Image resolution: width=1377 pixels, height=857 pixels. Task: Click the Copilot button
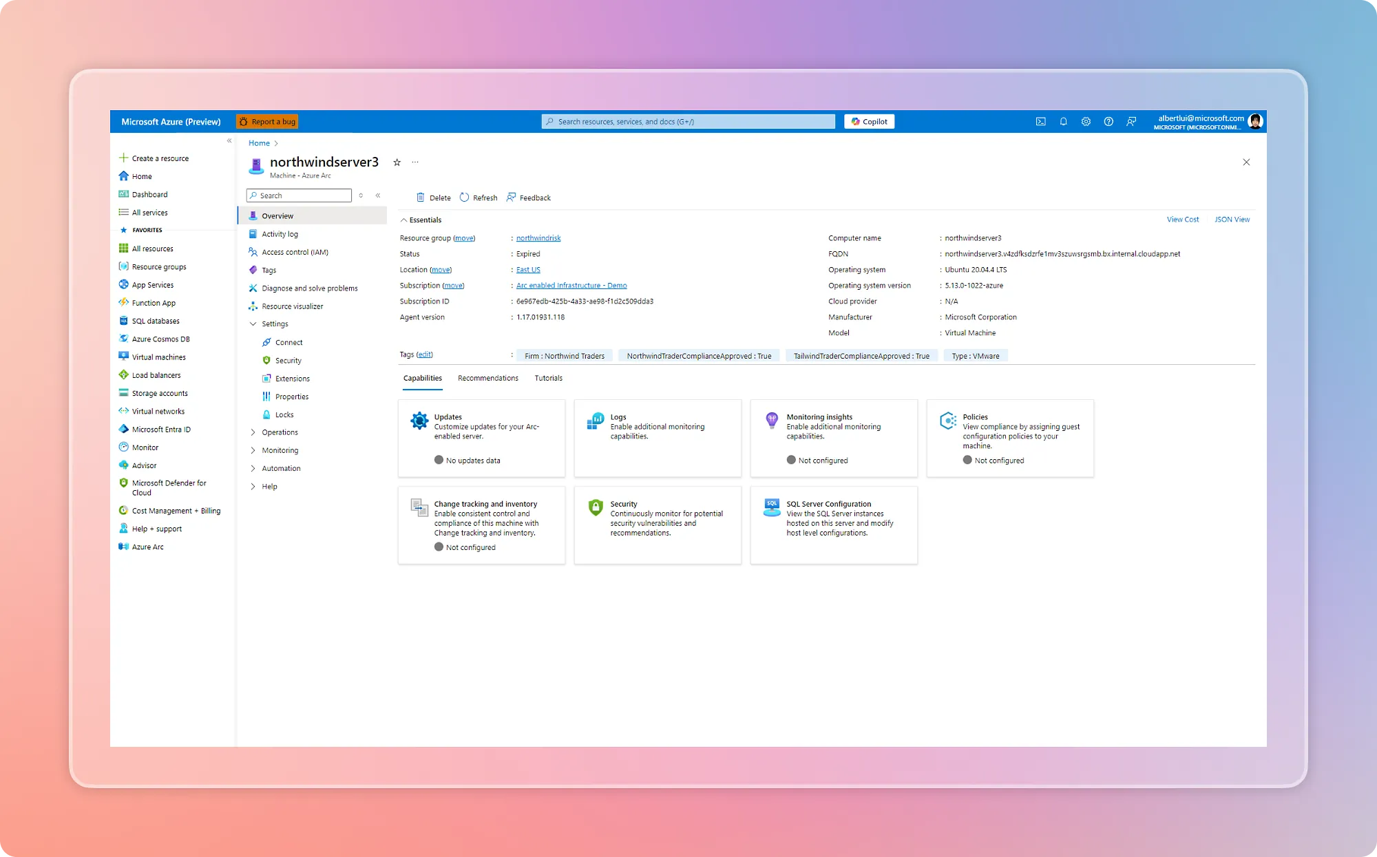coord(869,122)
